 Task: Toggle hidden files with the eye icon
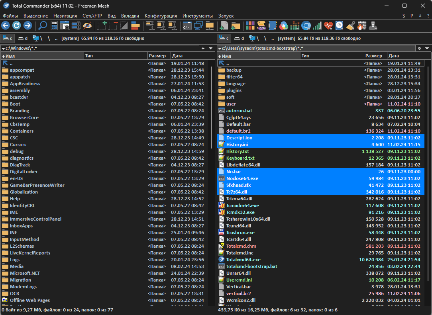tap(87, 26)
